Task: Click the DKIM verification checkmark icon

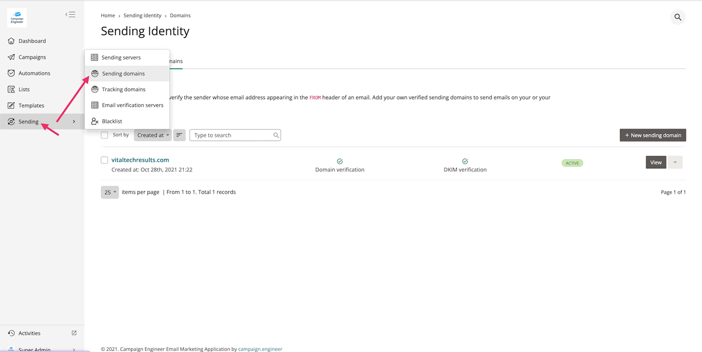Action: (465, 161)
